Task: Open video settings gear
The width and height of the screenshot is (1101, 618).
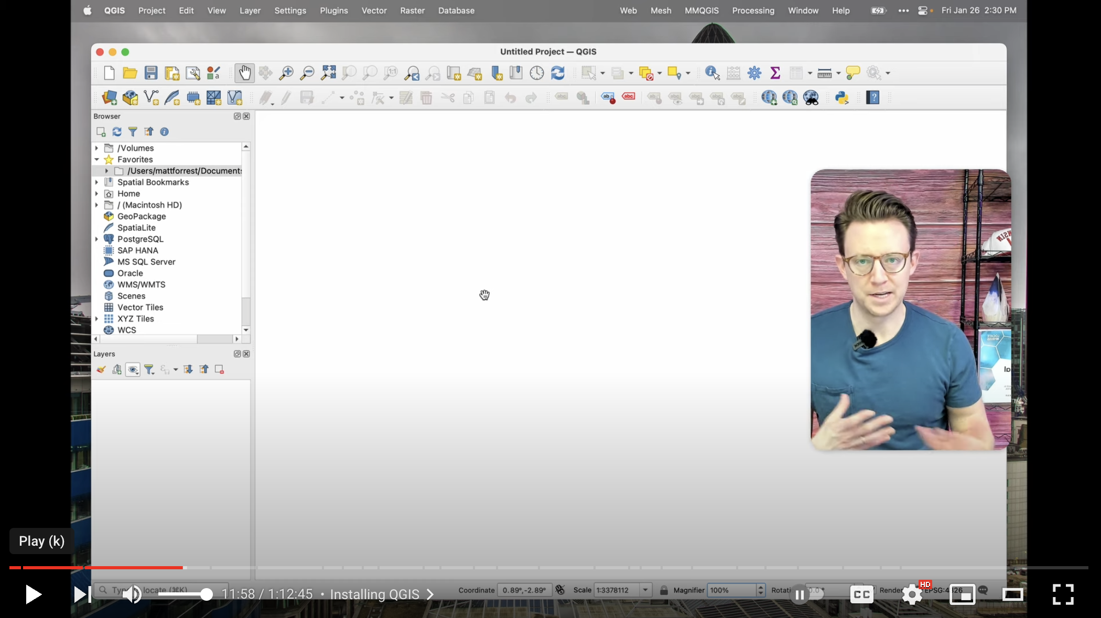Action: click(x=912, y=594)
